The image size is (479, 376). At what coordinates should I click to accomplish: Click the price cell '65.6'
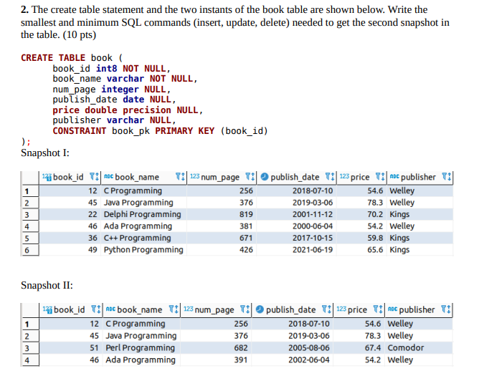361,250
